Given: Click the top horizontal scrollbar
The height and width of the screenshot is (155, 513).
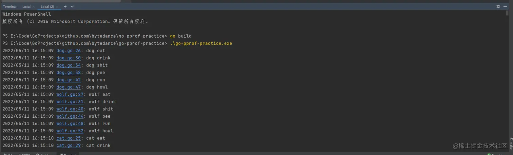Looking at the screenshot, I should click(61, 1).
